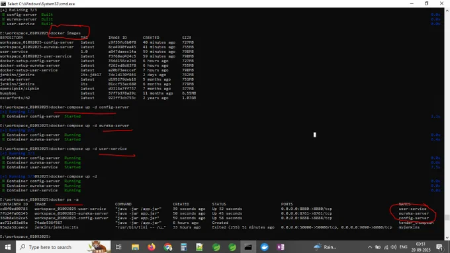
Task: Click the vertical scrollbar thumb
Action: [x=447, y=217]
